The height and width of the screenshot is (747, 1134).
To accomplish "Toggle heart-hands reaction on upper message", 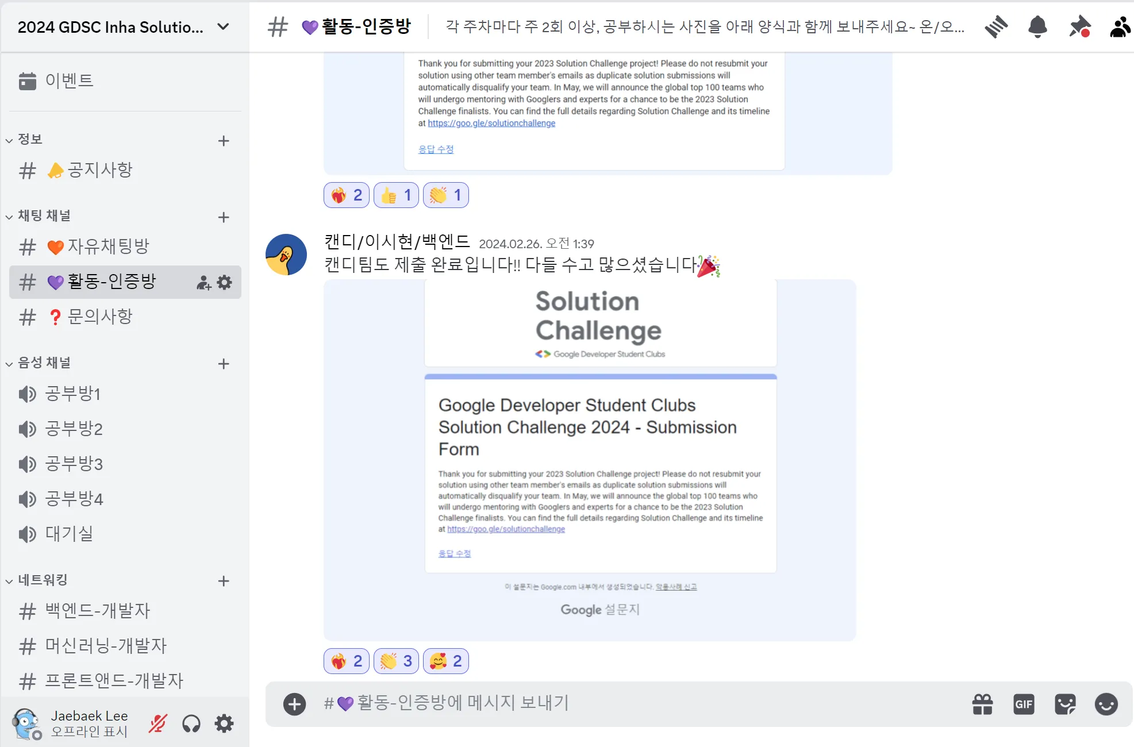I will click(347, 195).
